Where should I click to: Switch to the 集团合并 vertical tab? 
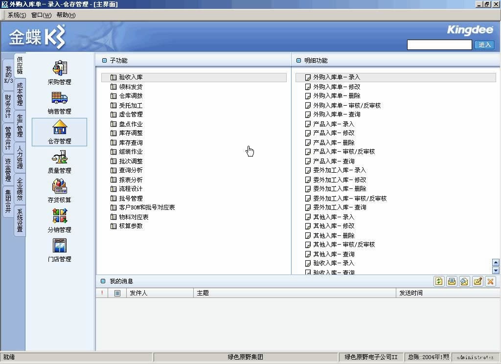click(x=8, y=202)
